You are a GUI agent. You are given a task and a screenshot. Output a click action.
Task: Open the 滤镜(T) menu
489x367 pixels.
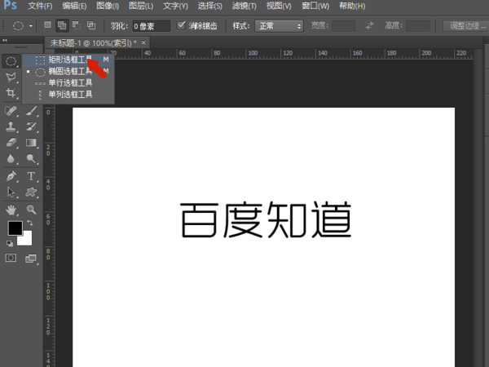pos(244,6)
